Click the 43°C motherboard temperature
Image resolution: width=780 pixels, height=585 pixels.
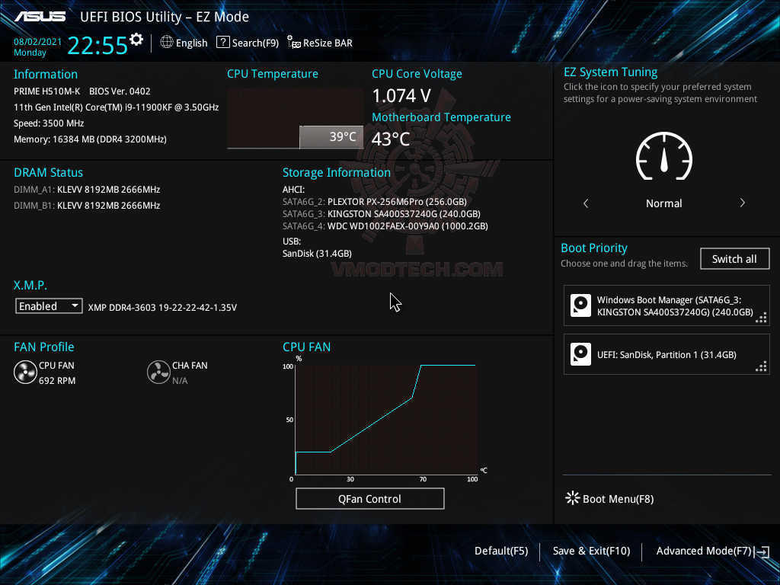click(x=391, y=139)
